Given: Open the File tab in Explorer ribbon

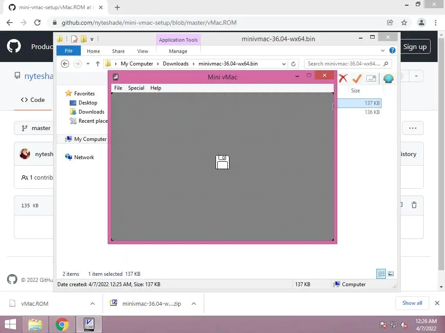Looking at the screenshot, I should coord(69,51).
